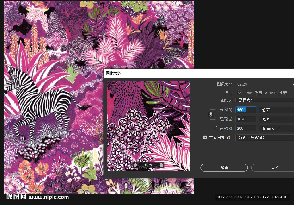The width and height of the screenshot is (294, 205).
Task: Zoom out the Image Size preview
Action: (x=135, y=165)
